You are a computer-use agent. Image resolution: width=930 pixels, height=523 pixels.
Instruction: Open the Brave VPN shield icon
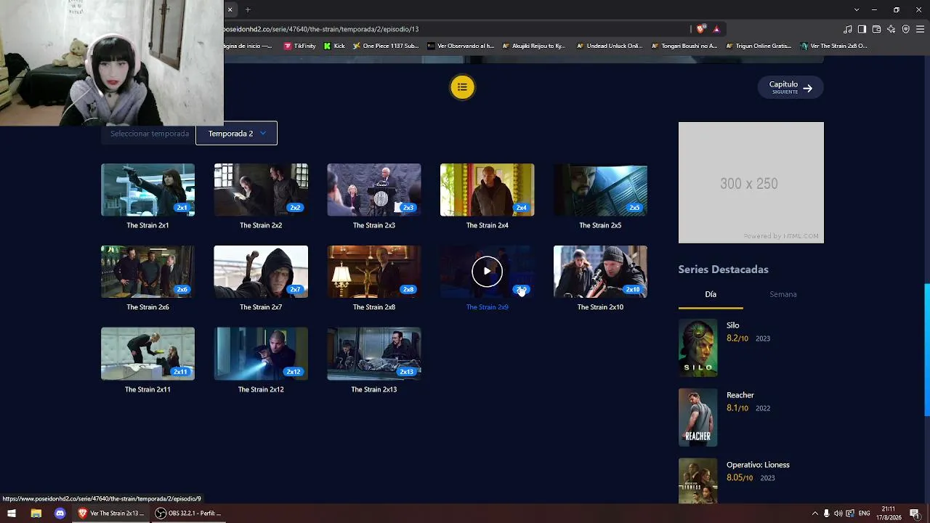pyautogui.click(x=905, y=29)
